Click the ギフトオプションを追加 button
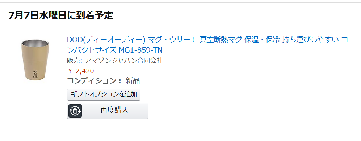Image resolution: width=361 pixels, height=141 pixels. pyautogui.click(x=104, y=94)
